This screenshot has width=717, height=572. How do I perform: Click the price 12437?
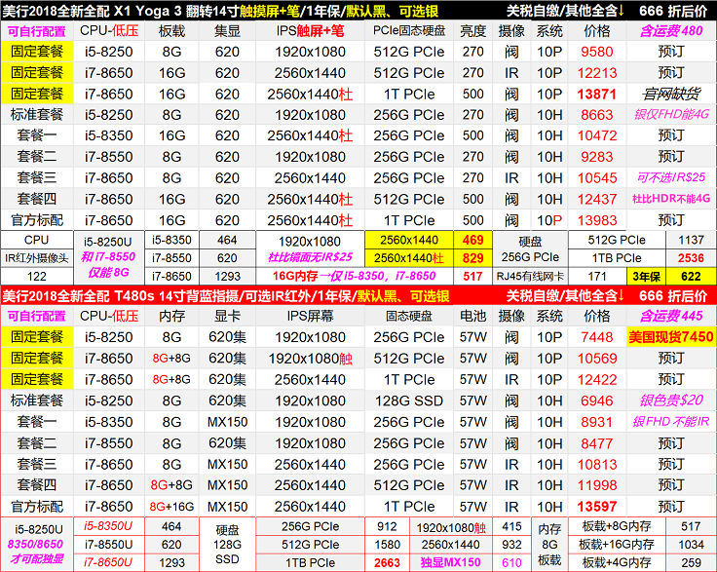coord(597,199)
